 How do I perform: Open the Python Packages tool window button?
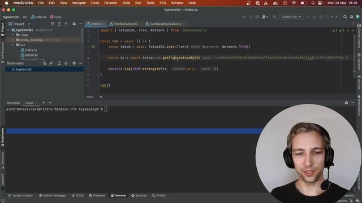[x=53, y=196]
